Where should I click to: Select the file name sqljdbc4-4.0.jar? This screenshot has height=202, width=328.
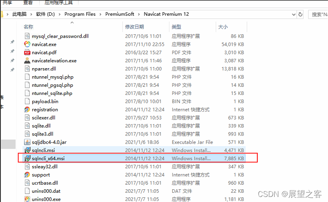pyautogui.click(x=49, y=142)
